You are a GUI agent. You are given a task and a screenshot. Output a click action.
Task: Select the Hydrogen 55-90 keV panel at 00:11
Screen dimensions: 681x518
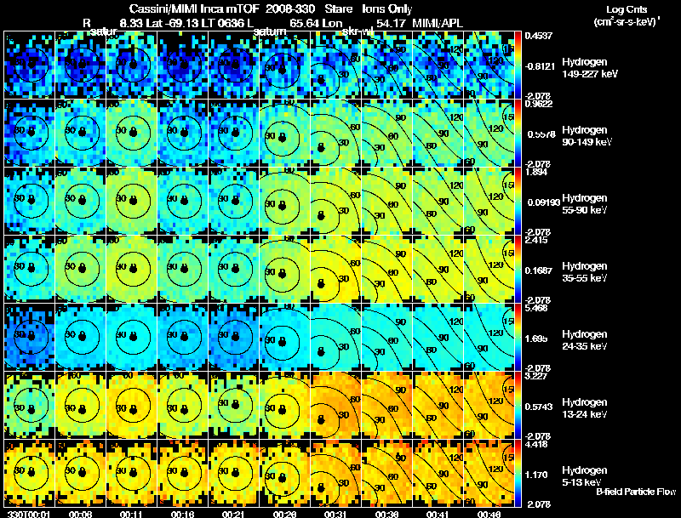tap(132, 202)
